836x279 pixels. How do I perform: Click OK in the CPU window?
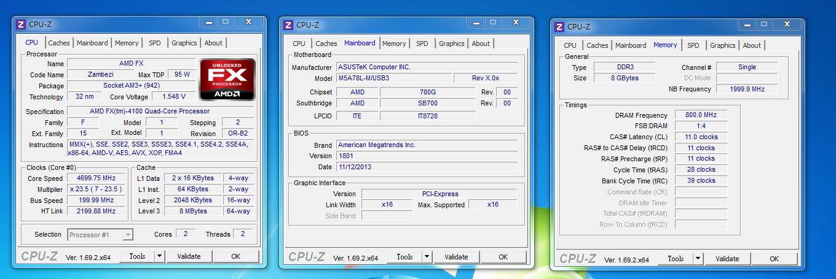236,256
